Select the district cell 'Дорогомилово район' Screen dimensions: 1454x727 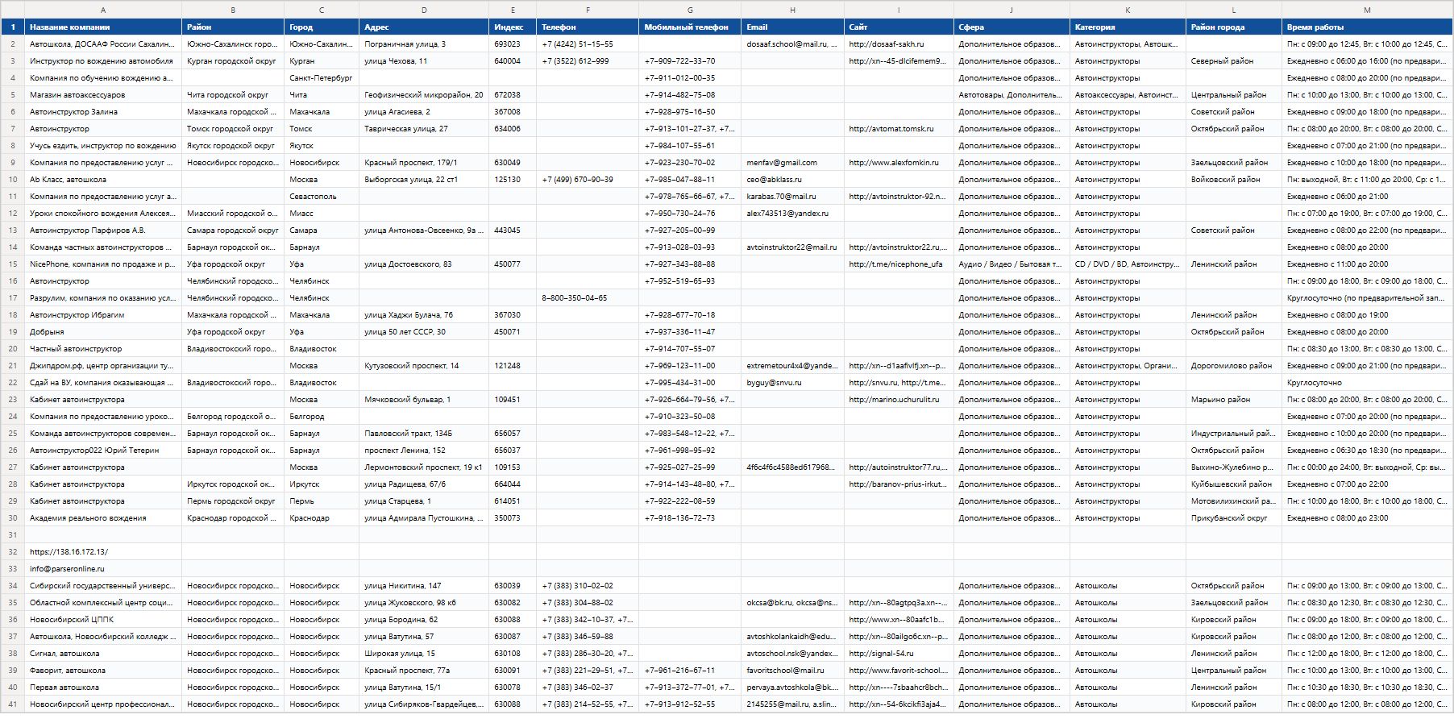tap(1234, 366)
